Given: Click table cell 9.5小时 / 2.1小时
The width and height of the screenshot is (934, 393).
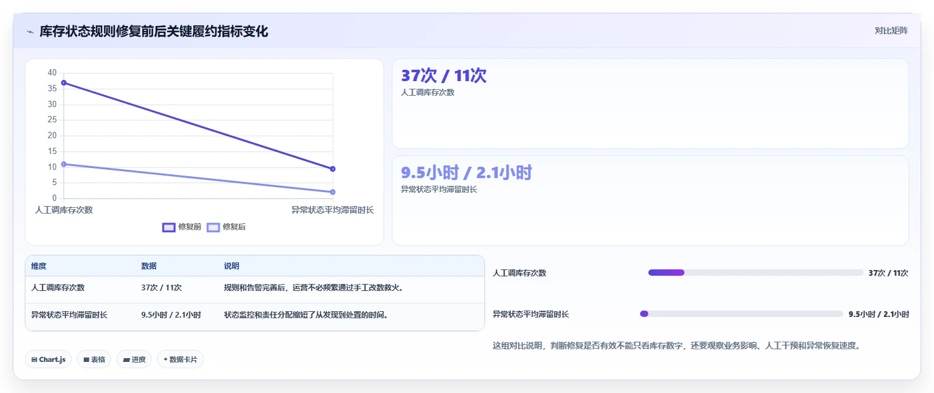Looking at the screenshot, I should pos(171,314).
